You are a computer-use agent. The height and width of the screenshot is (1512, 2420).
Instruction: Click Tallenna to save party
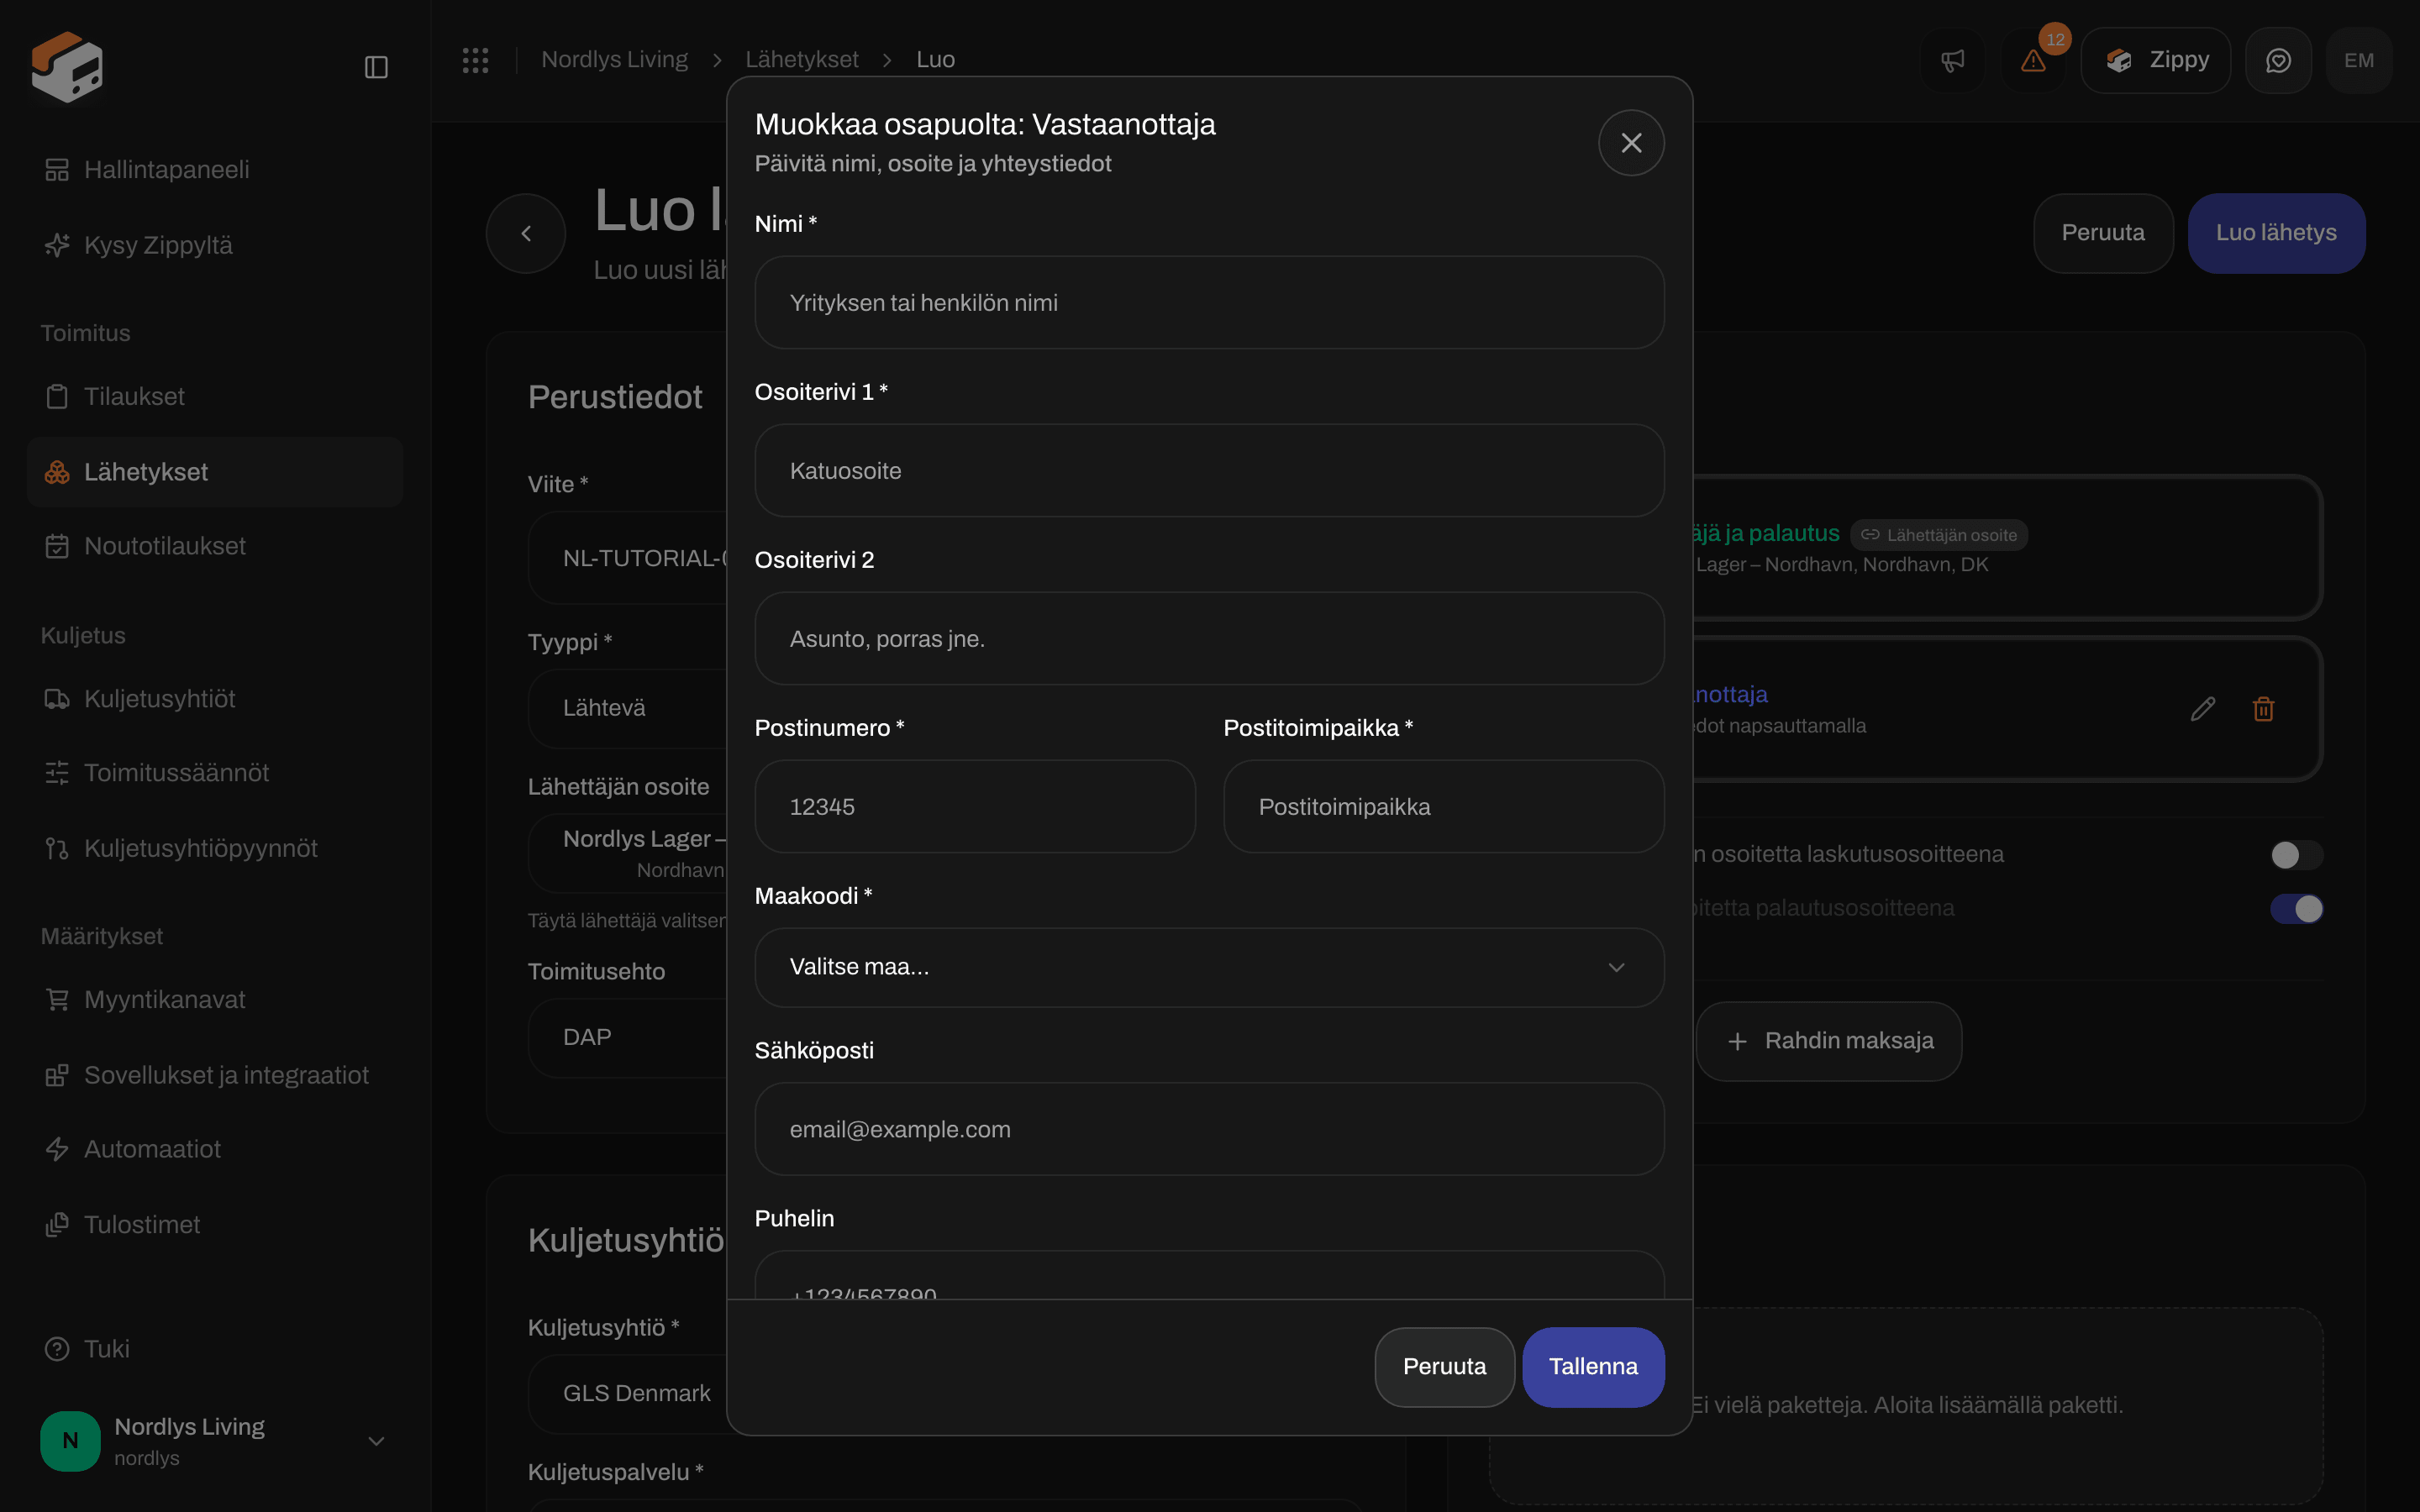click(1593, 1367)
